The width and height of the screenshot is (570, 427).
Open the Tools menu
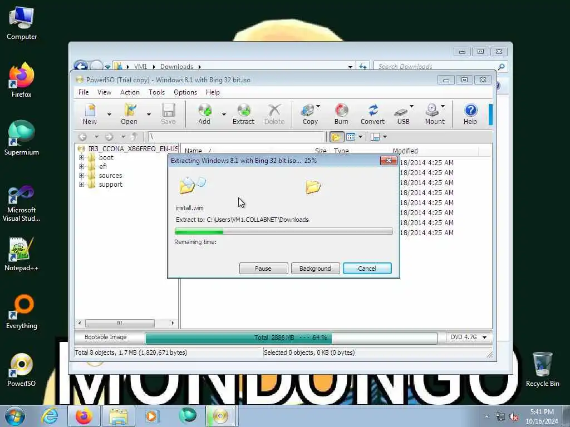[156, 92]
